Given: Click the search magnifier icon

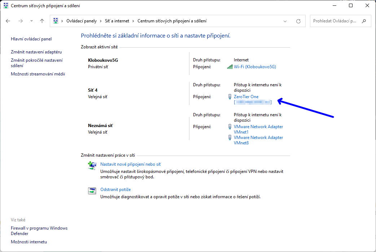Looking at the screenshot, I should 364,21.
